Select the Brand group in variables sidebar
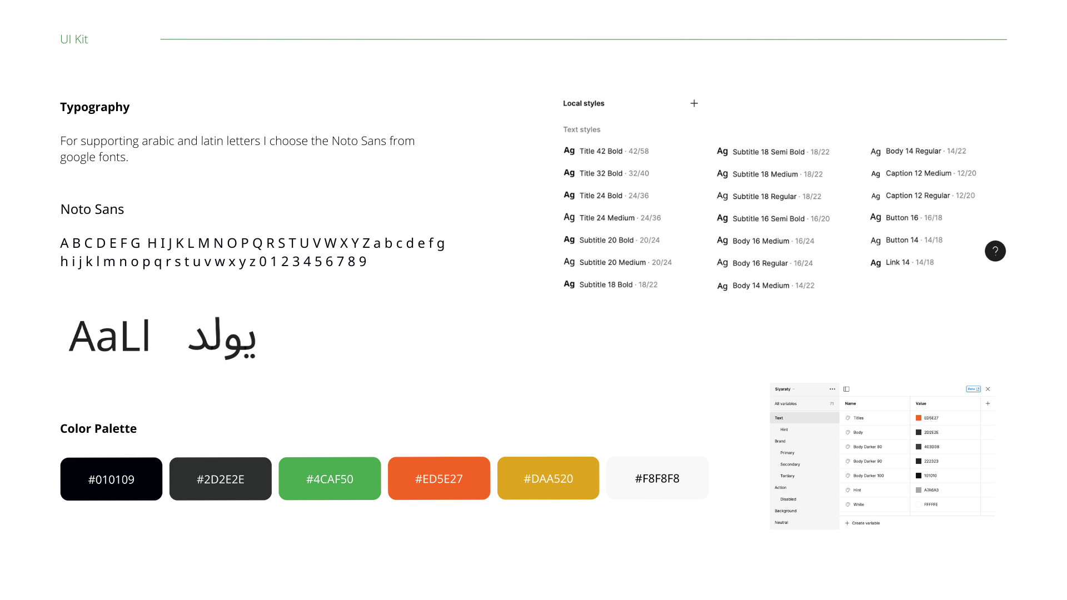Screen dimensions: 1067x600 780,441
